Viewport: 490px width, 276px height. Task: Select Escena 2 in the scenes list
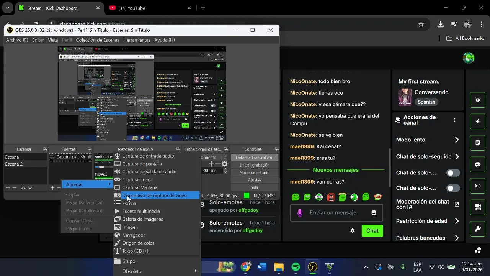(x=26, y=164)
